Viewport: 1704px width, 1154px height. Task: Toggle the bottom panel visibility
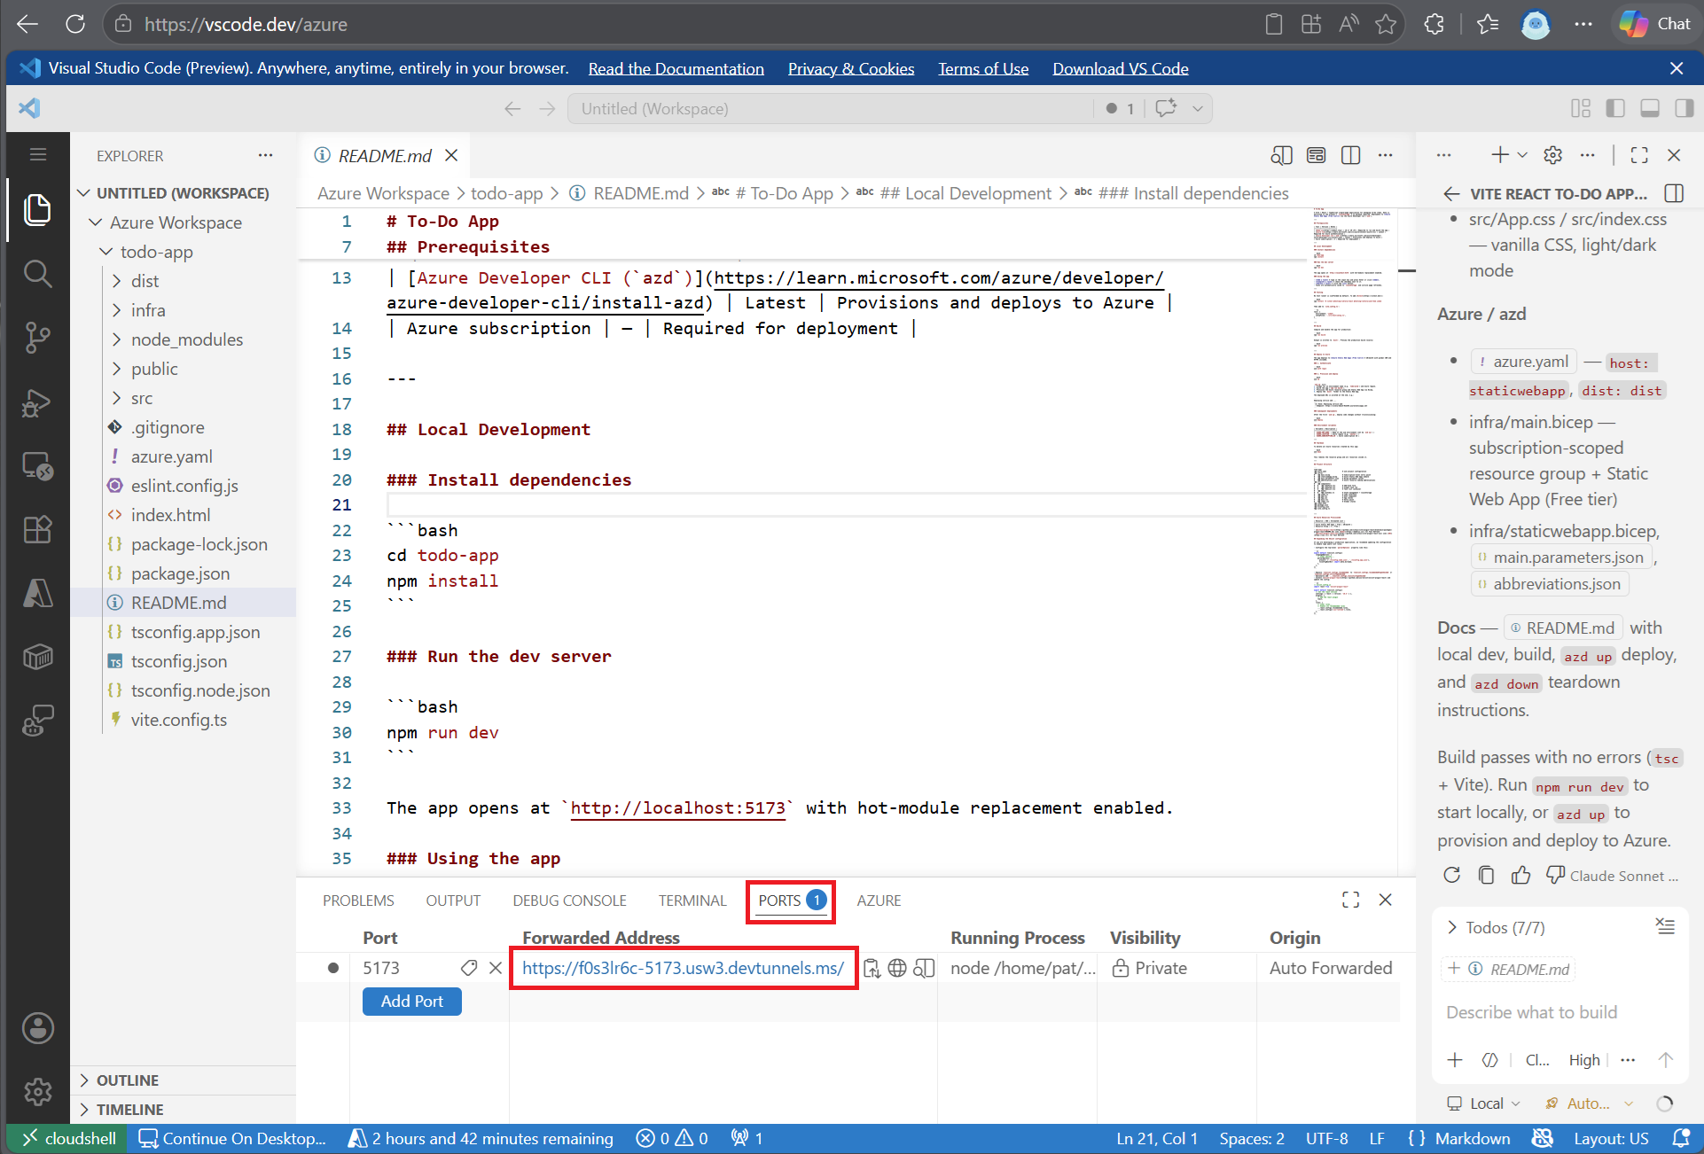click(1650, 108)
